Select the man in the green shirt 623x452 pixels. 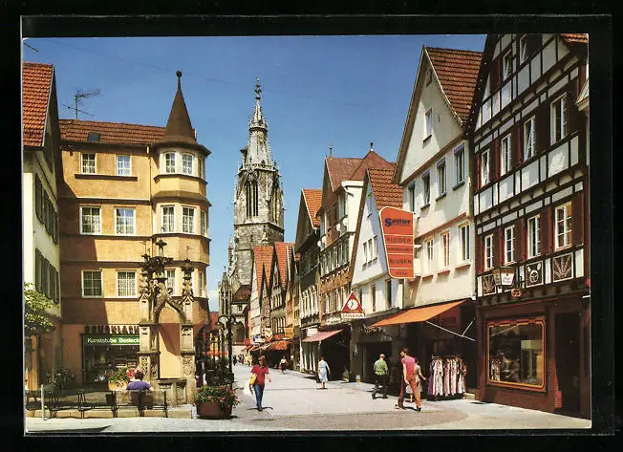pyautogui.click(x=380, y=375)
